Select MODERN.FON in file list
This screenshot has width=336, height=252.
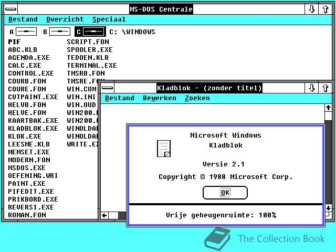(x=29, y=160)
